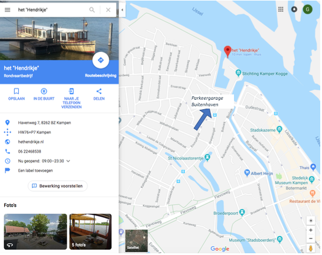The width and height of the screenshot is (322, 255).
Task: Click the search magnifier icon
Action: [92, 10]
